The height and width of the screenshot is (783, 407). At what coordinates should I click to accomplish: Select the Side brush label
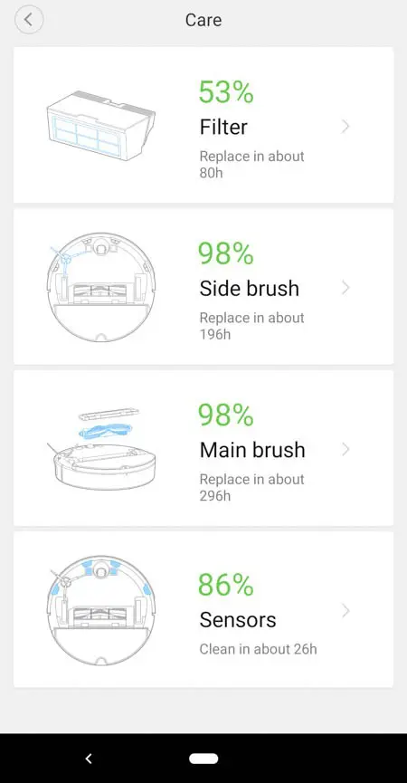pos(250,288)
